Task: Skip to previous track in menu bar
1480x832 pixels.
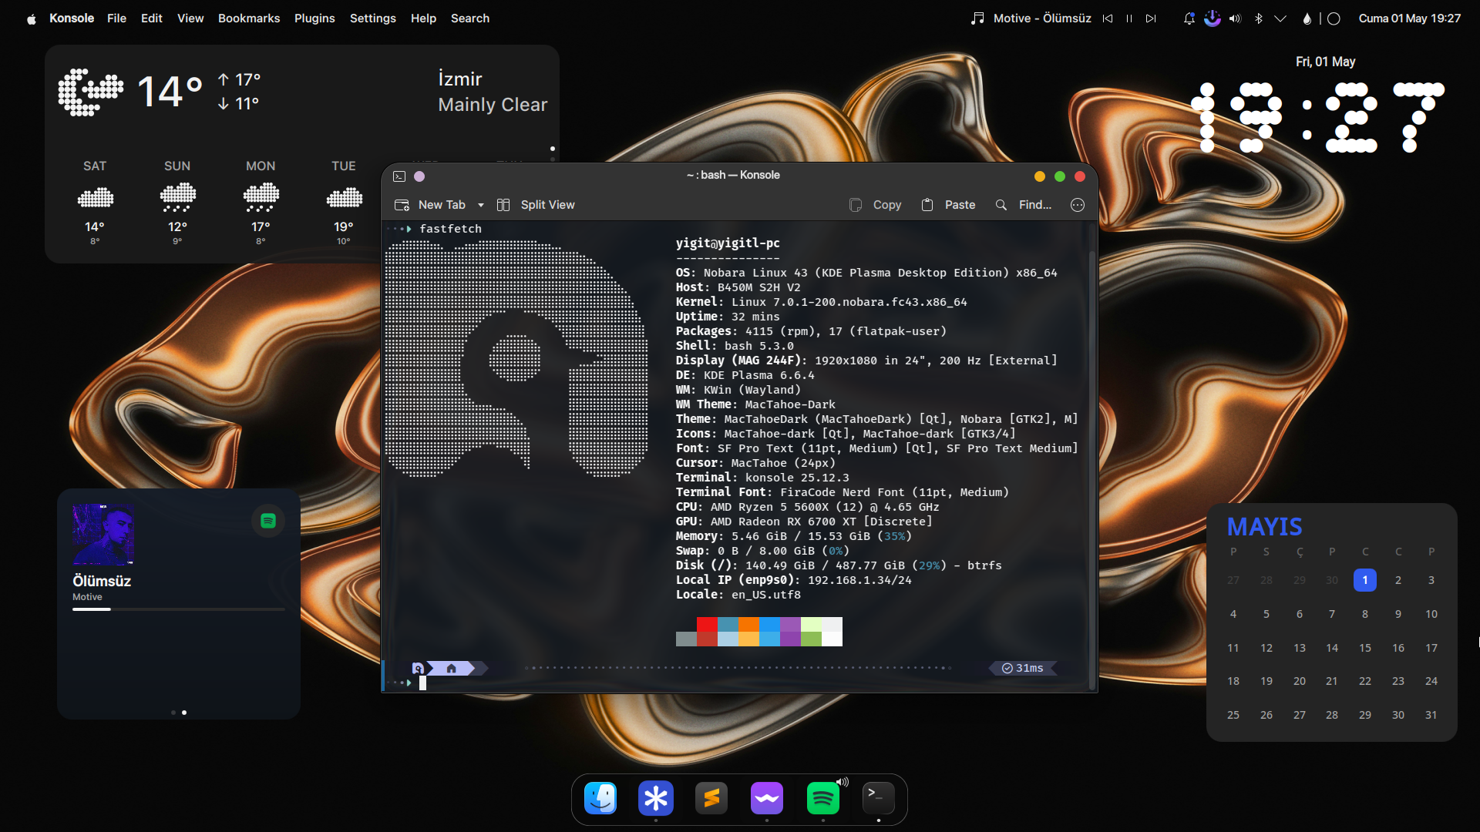Action: click(1108, 18)
